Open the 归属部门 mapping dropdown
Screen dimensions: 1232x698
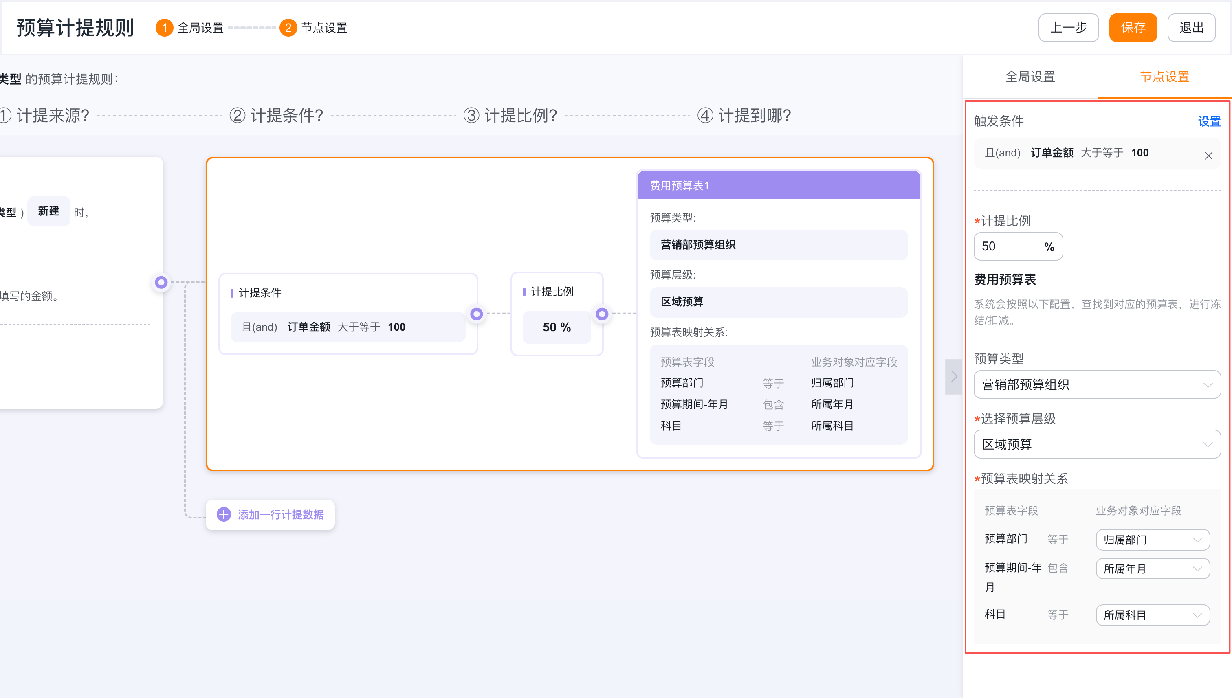coord(1153,540)
